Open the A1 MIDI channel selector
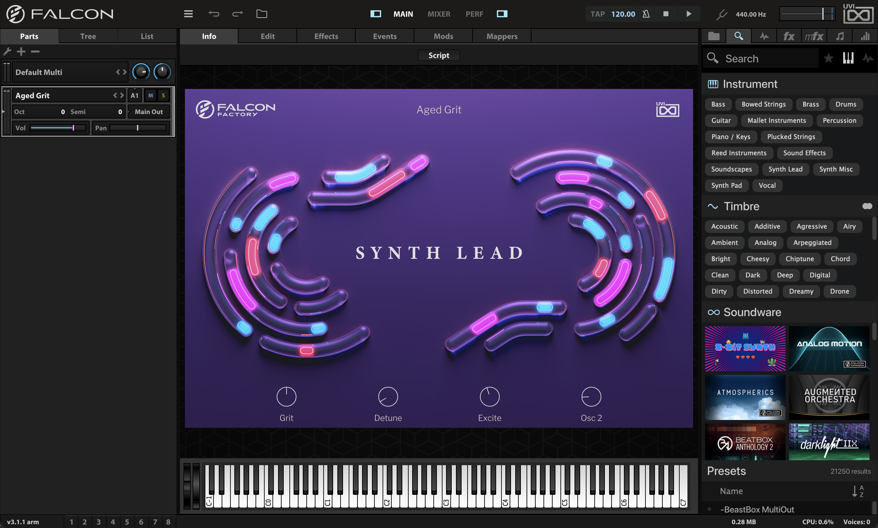The width and height of the screenshot is (878, 528). [134, 95]
